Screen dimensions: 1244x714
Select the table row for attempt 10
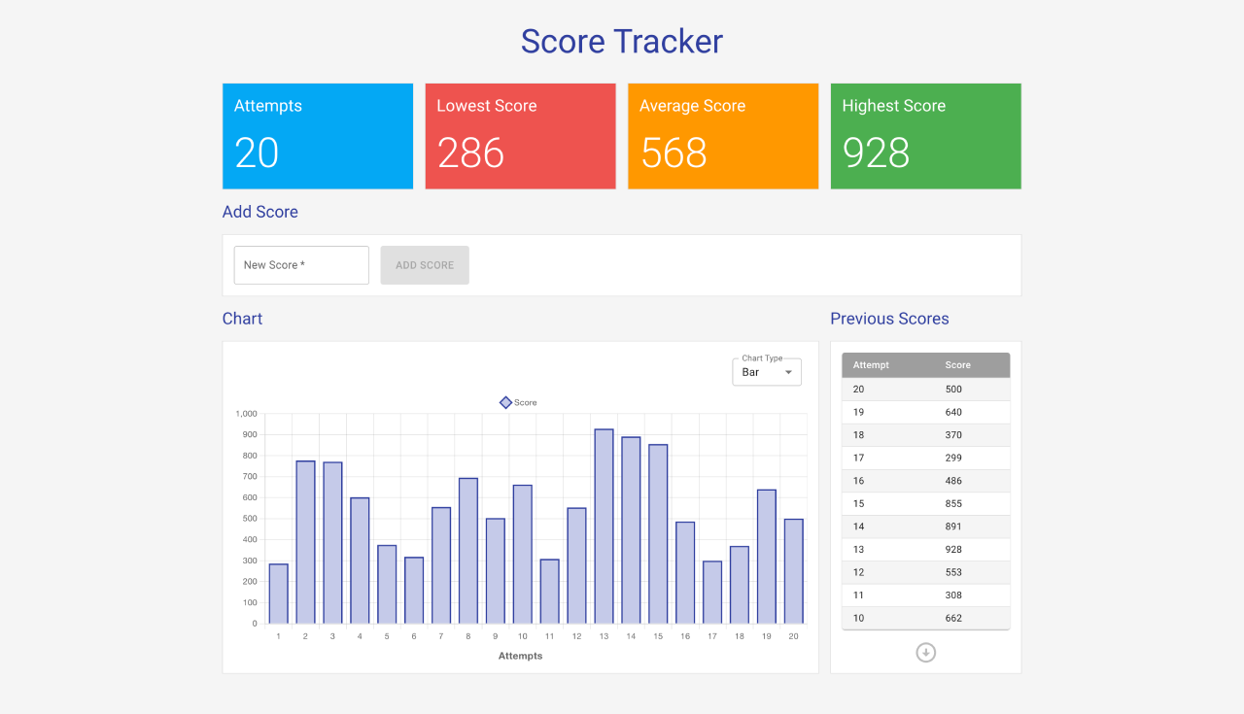925,618
